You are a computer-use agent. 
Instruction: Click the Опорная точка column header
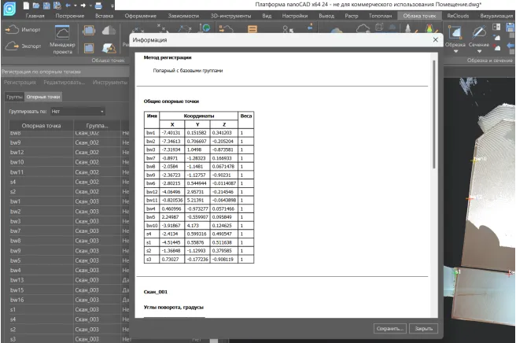click(x=41, y=125)
